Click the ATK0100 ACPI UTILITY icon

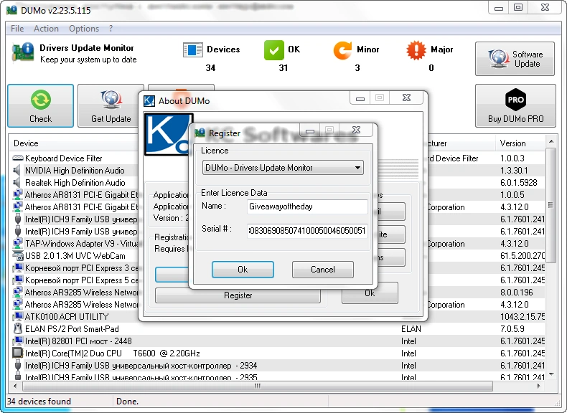[17, 316]
